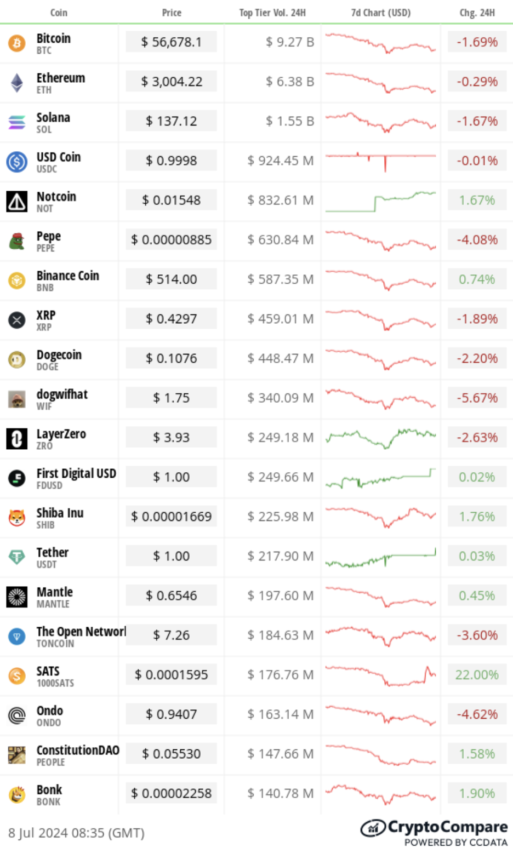Click the Pepe frog icon
Screen dimensions: 513x848
pyautogui.click(x=17, y=241)
